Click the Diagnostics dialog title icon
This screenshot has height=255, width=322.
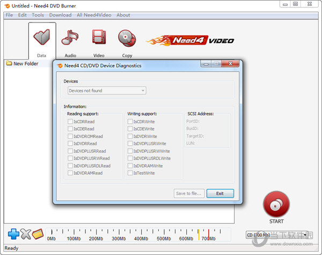60,66
